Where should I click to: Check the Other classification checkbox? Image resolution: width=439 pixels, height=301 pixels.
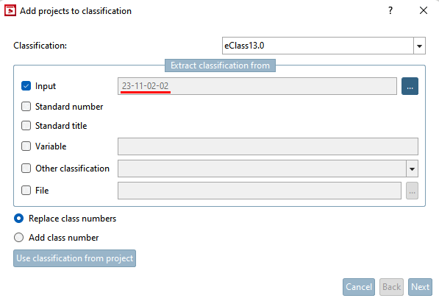pos(26,168)
